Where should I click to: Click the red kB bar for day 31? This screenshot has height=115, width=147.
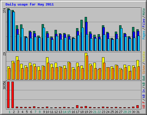[138, 107]
